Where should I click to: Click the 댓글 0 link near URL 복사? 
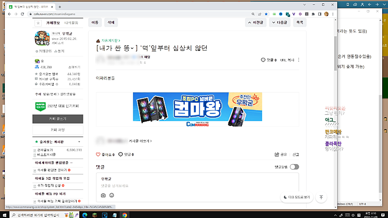click(x=269, y=60)
